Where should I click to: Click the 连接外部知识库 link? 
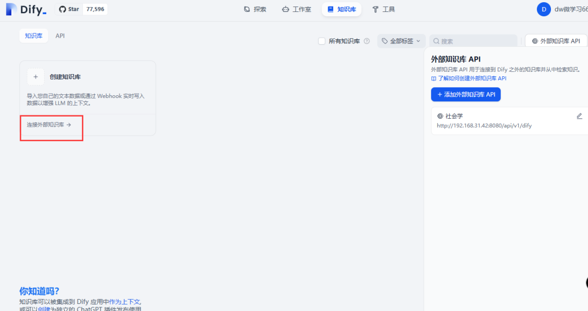point(49,125)
